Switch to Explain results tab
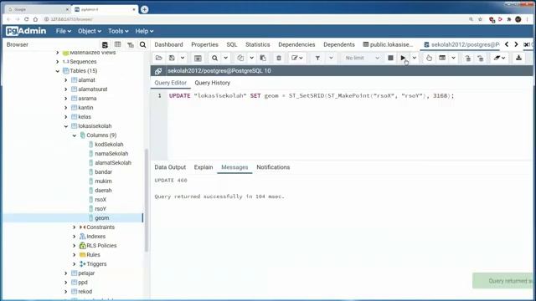This screenshot has height=301, width=536. pos(204,167)
